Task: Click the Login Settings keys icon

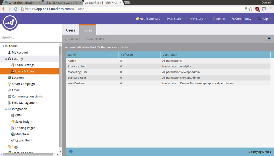Action: 13,65
